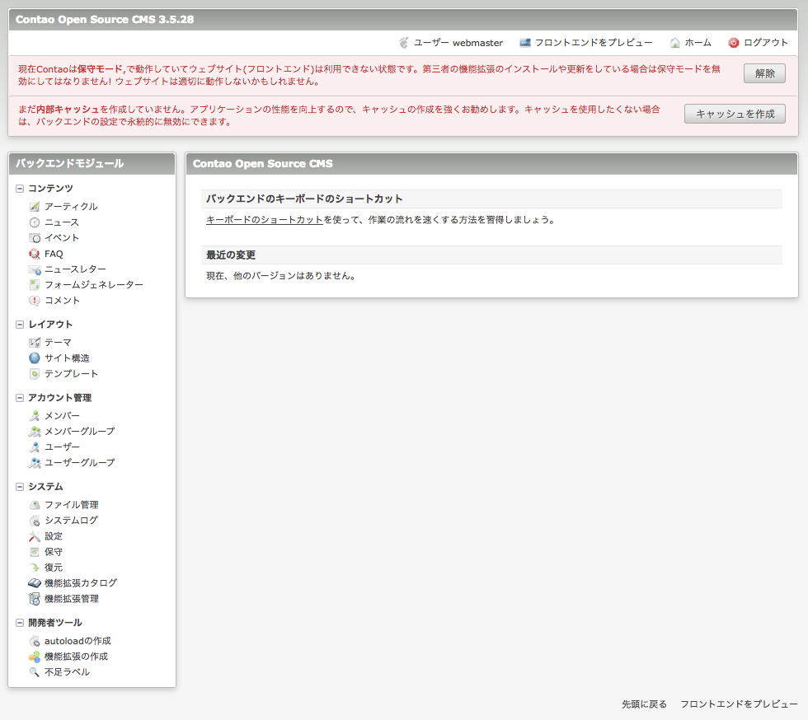Click the 機能拡張管理 icon
Viewport: 808px width, 720px height.
[x=35, y=599]
